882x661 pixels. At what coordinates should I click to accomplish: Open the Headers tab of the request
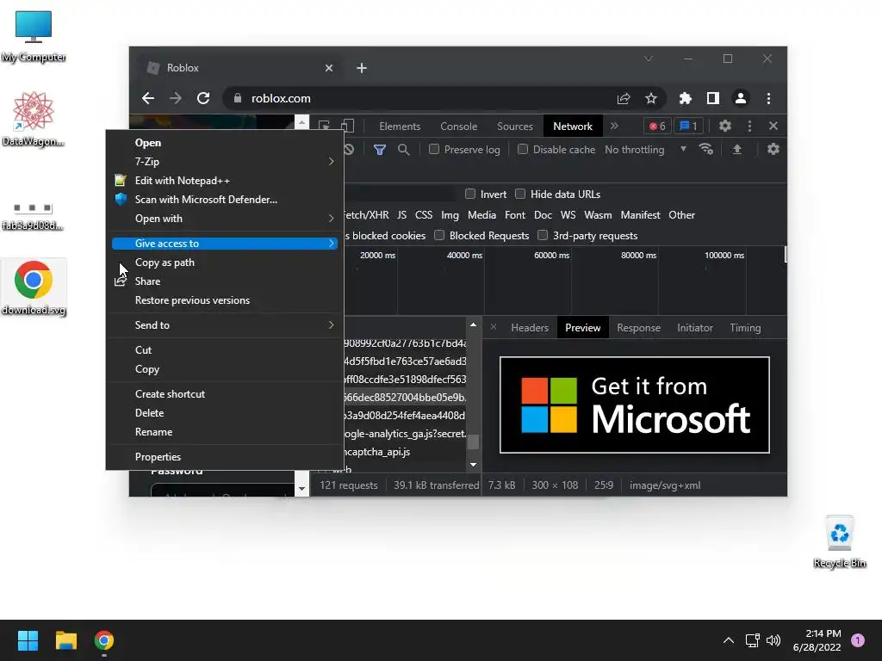[530, 328]
